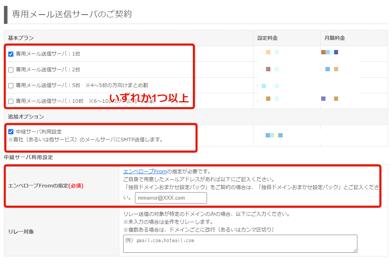Screen dimensions: 392x265
Task: Enable the 専用メール送信サーバ:5台 checkbox
Action: point(11,85)
